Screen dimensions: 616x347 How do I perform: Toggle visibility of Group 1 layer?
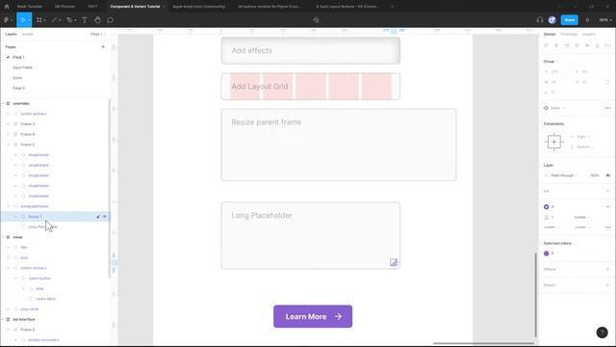pos(105,217)
